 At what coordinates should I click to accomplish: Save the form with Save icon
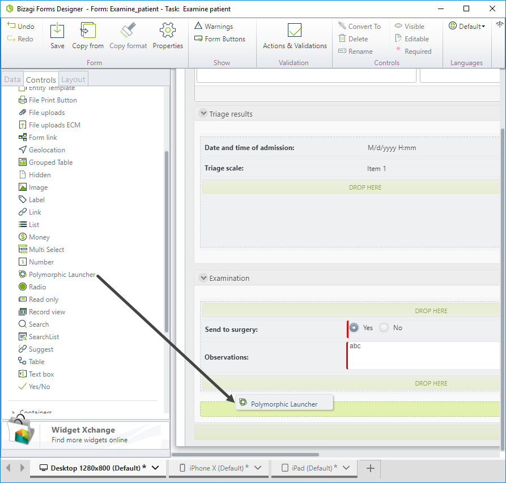(x=57, y=31)
